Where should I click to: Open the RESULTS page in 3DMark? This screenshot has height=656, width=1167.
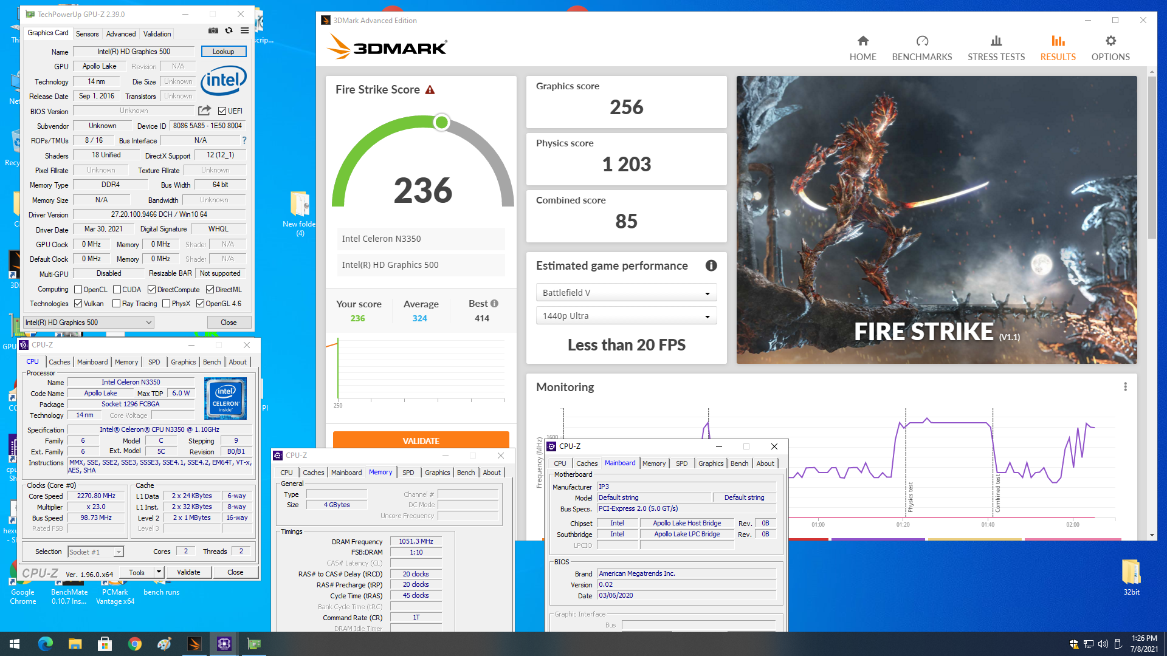click(x=1058, y=48)
